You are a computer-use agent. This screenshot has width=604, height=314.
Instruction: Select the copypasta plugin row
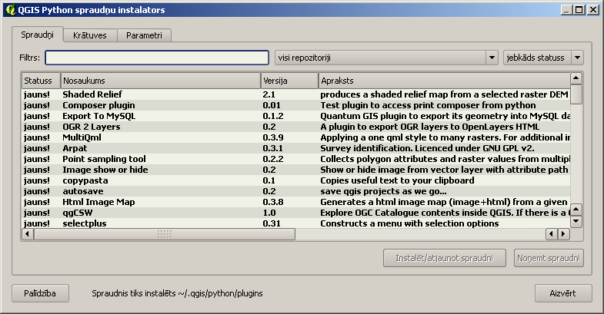[295, 180]
